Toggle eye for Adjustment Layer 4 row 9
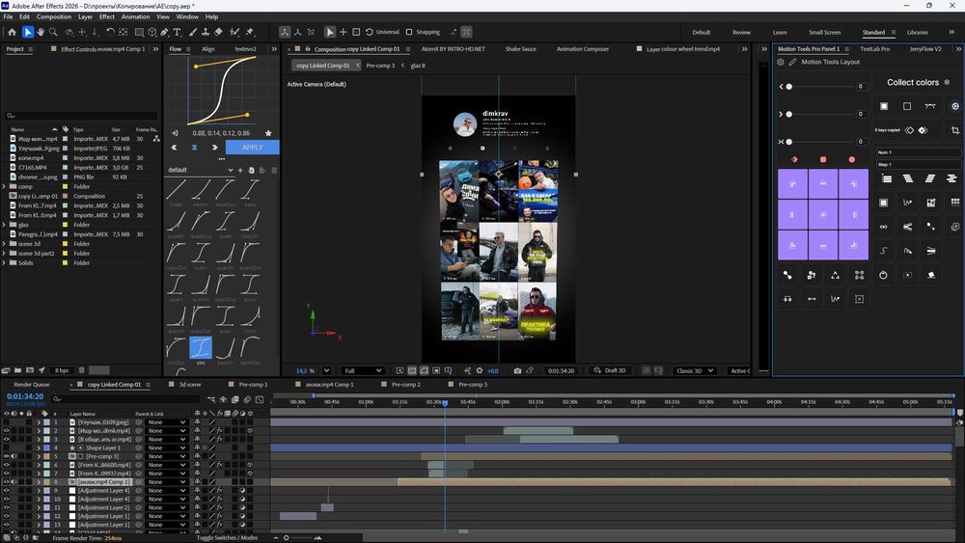The height and width of the screenshot is (543, 965). 6,491
